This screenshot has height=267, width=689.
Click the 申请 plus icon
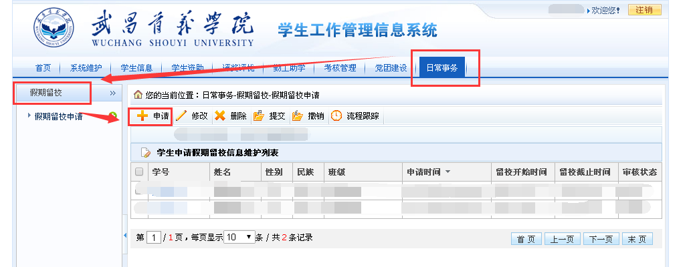pyautogui.click(x=142, y=116)
